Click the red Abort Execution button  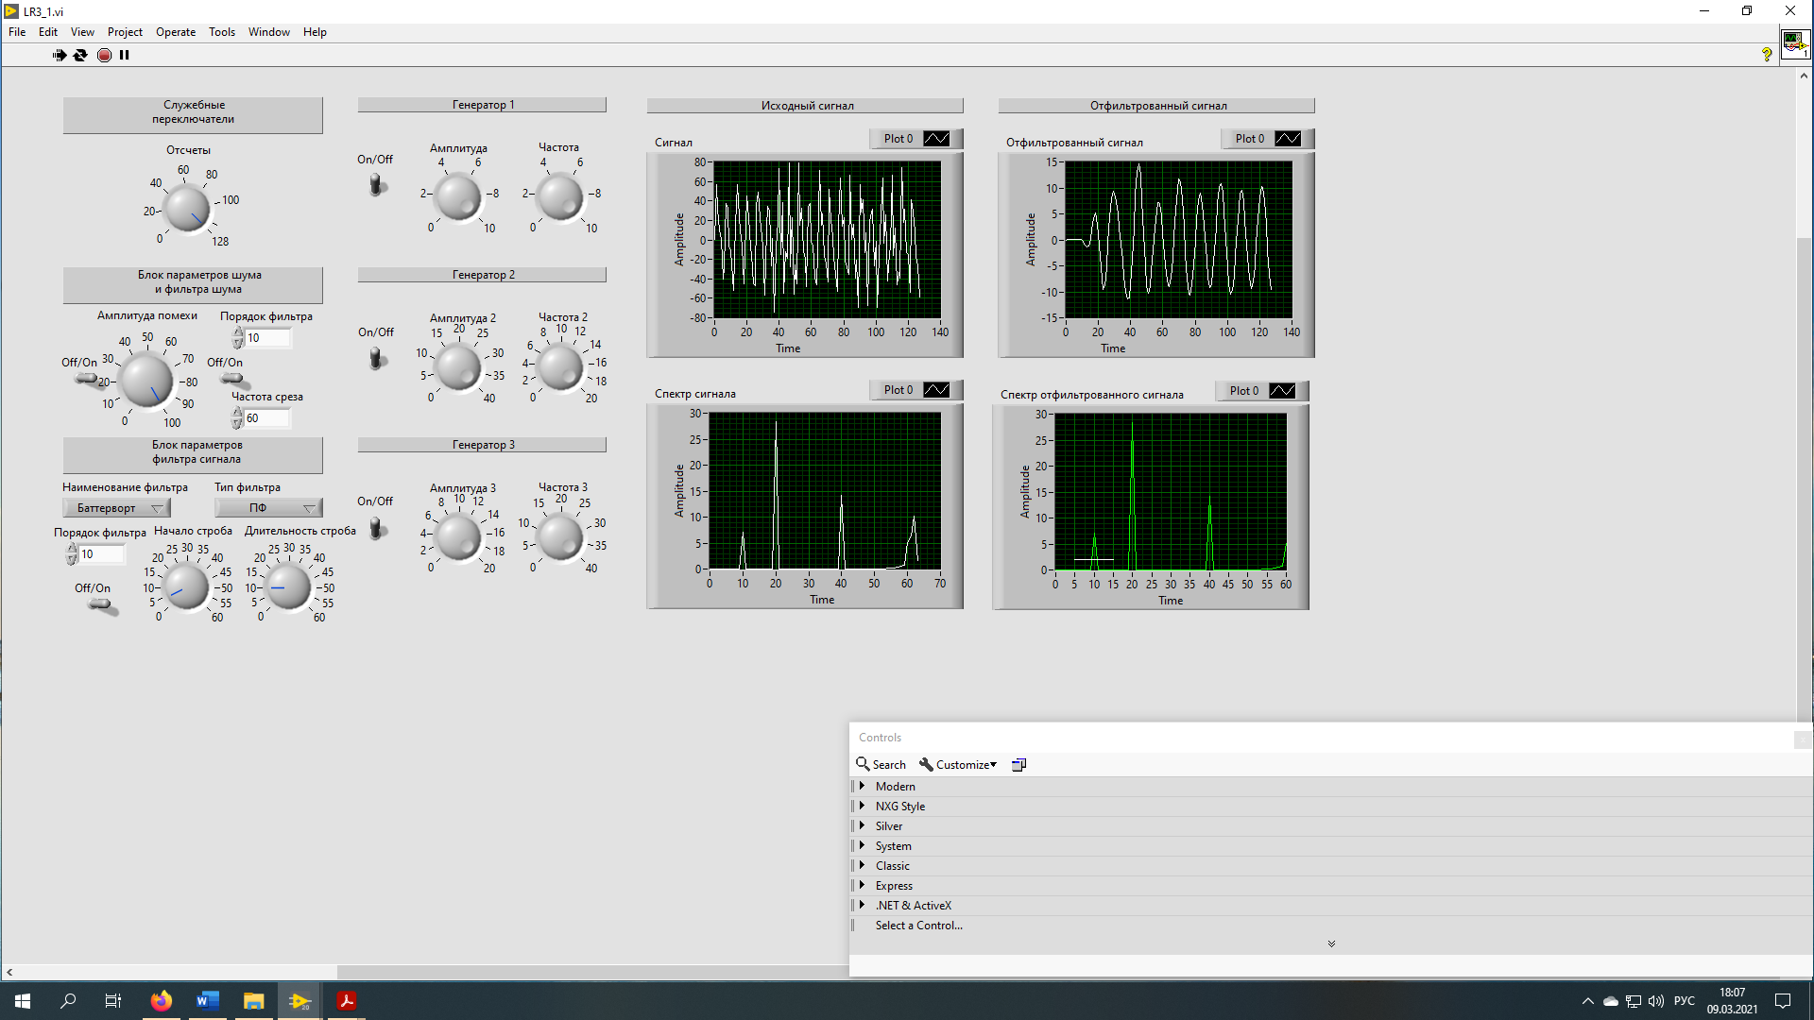coord(104,55)
